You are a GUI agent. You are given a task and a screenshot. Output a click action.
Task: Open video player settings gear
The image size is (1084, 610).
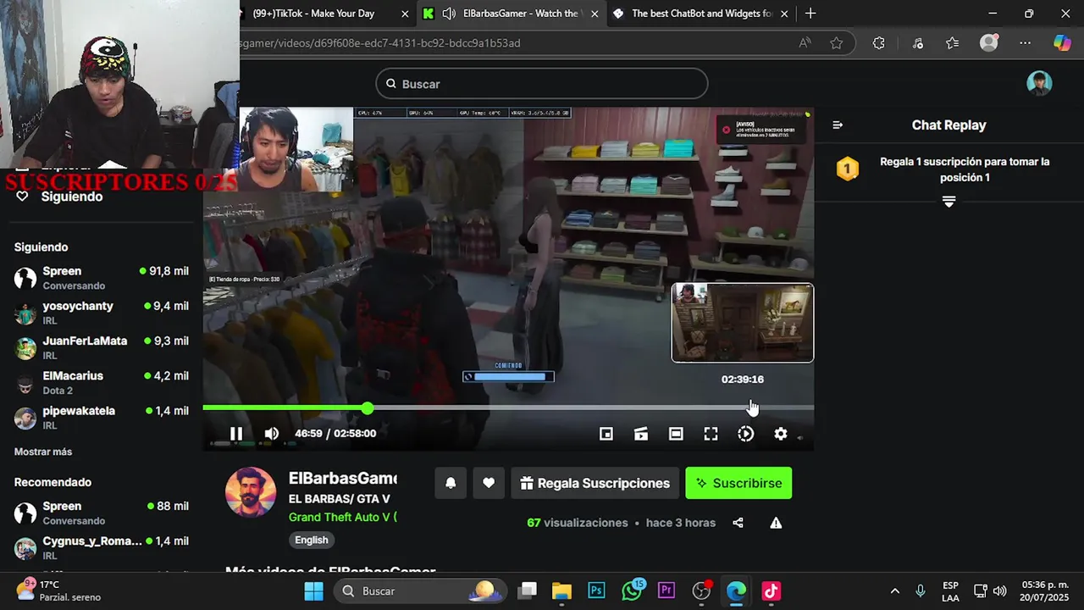pyautogui.click(x=781, y=434)
